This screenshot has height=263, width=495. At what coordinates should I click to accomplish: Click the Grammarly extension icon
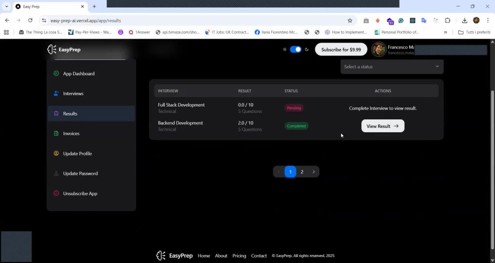point(401,20)
